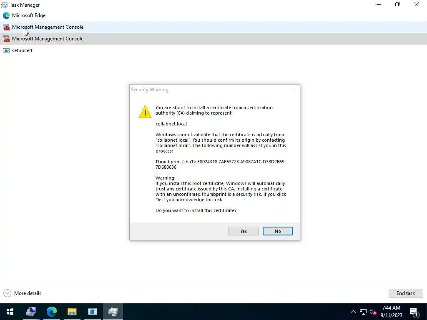The image size is (427, 320).
Task: Click the yellow warning triangle icon
Action: [145, 112]
